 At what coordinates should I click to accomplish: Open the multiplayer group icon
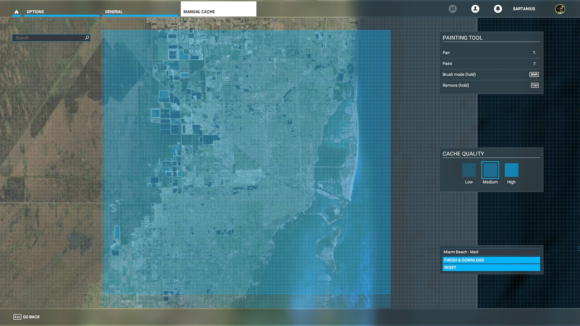point(453,9)
